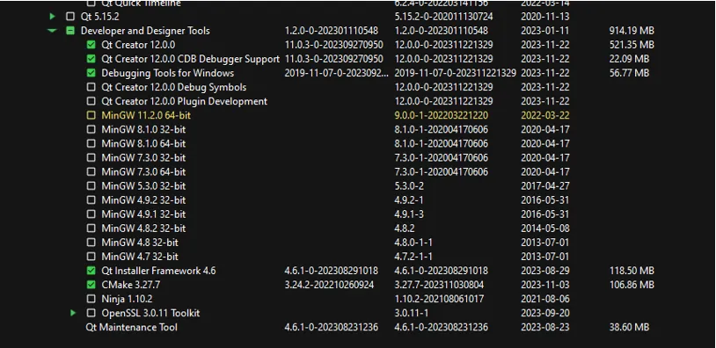Check Qt Creator 12.0.0 Debug Symbols
This screenshot has width=716, height=348.
point(91,87)
